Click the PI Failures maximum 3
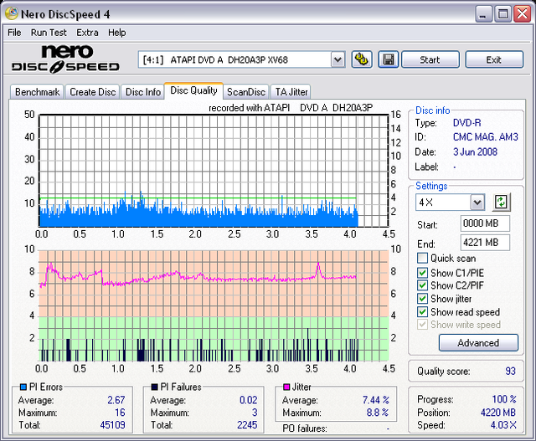This screenshot has height=441, width=536. pos(255,413)
